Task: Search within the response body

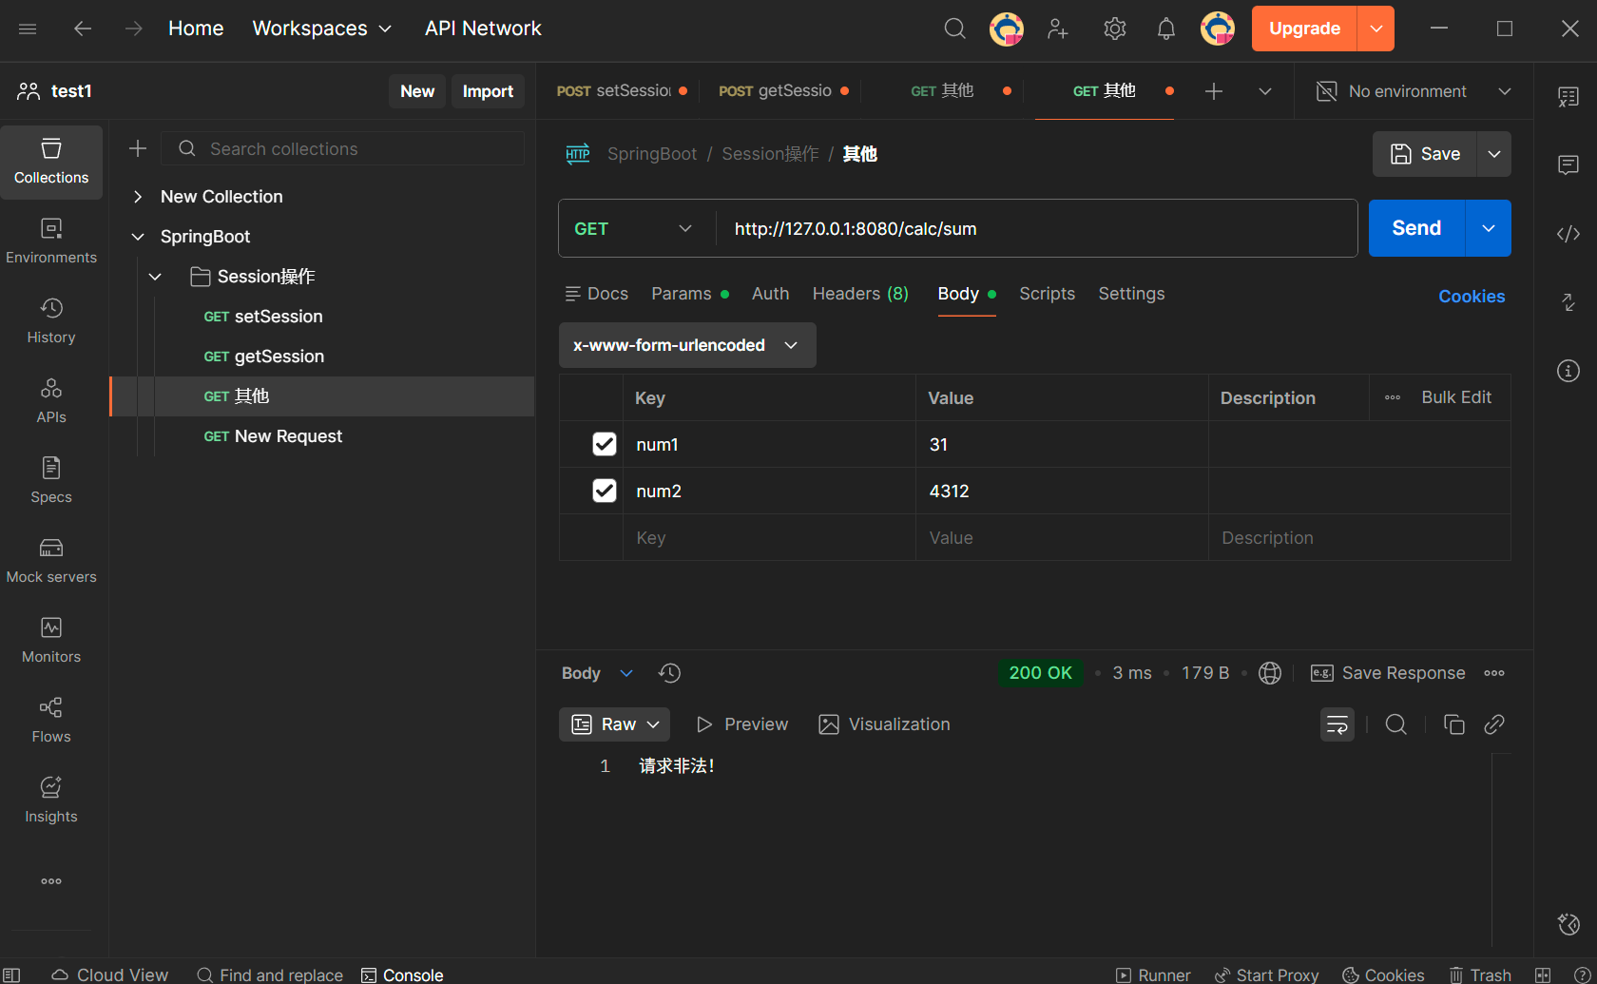Action: [1396, 724]
